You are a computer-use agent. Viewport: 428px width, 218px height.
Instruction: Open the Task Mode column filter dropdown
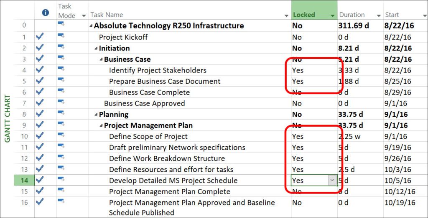(84, 16)
